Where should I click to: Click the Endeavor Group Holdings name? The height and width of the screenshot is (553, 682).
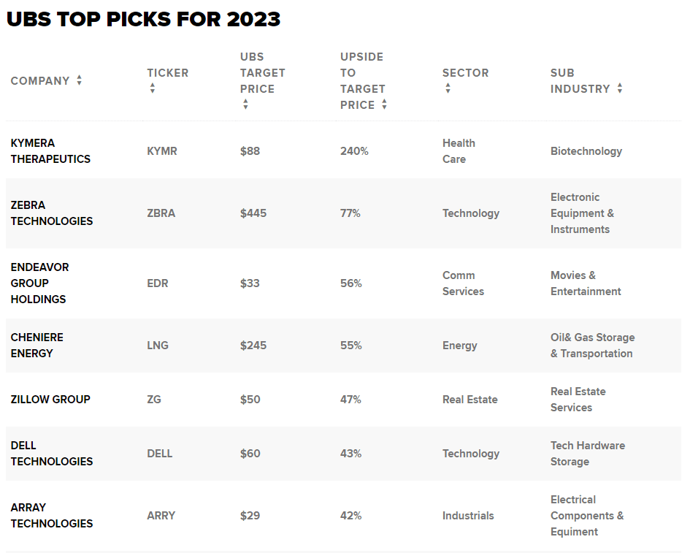[39, 283]
